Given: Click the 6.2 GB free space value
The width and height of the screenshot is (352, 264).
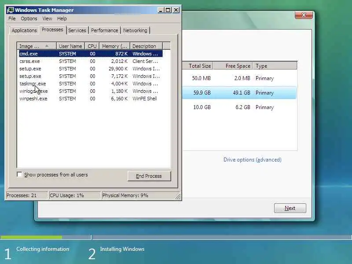Looking at the screenshot, I should pos(243,107).
